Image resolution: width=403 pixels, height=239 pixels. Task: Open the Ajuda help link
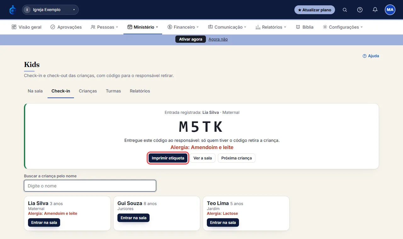pyautogui.click(x=371, y=56)
